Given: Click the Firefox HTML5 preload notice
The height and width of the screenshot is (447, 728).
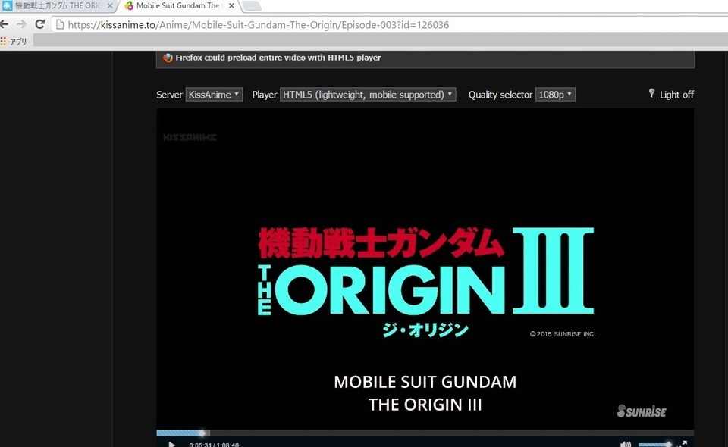Looking at the screenshot, I should click(x=425, y=58).
